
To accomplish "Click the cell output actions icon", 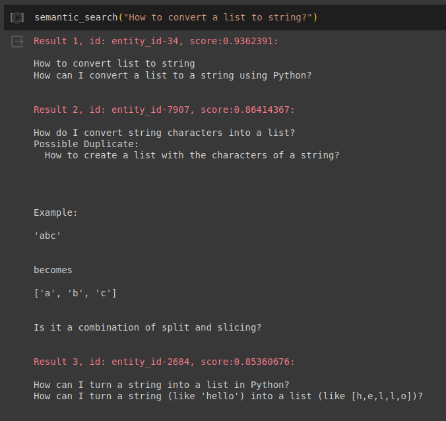I will [17, 42].
